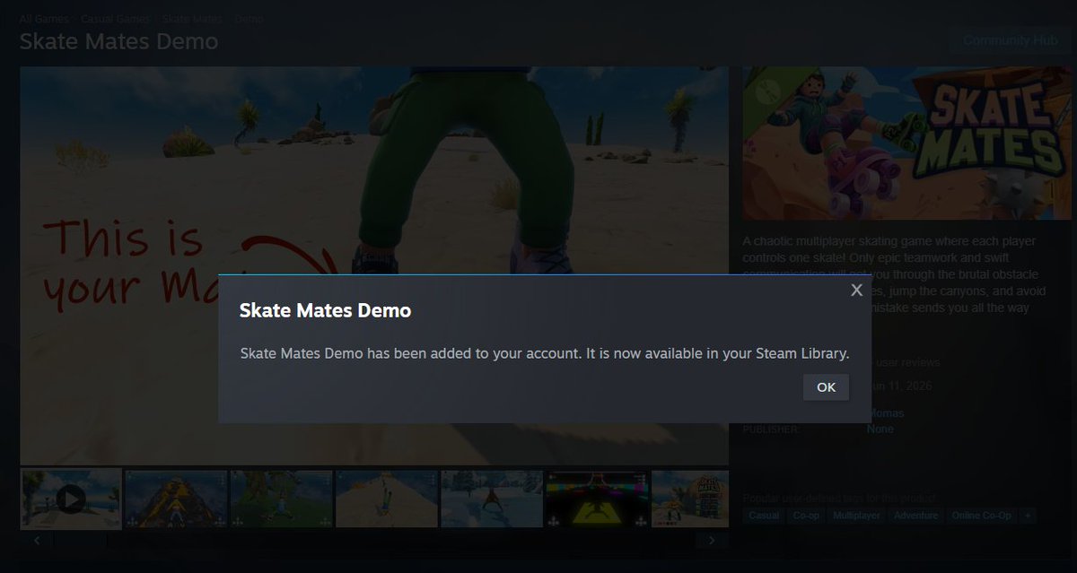Open the Adventure tag
Image resolution: width=1077 pixels, height=573 pixels.
(915, 516)
